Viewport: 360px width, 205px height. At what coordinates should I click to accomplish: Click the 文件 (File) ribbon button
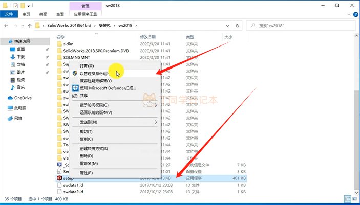coord(9,15)
